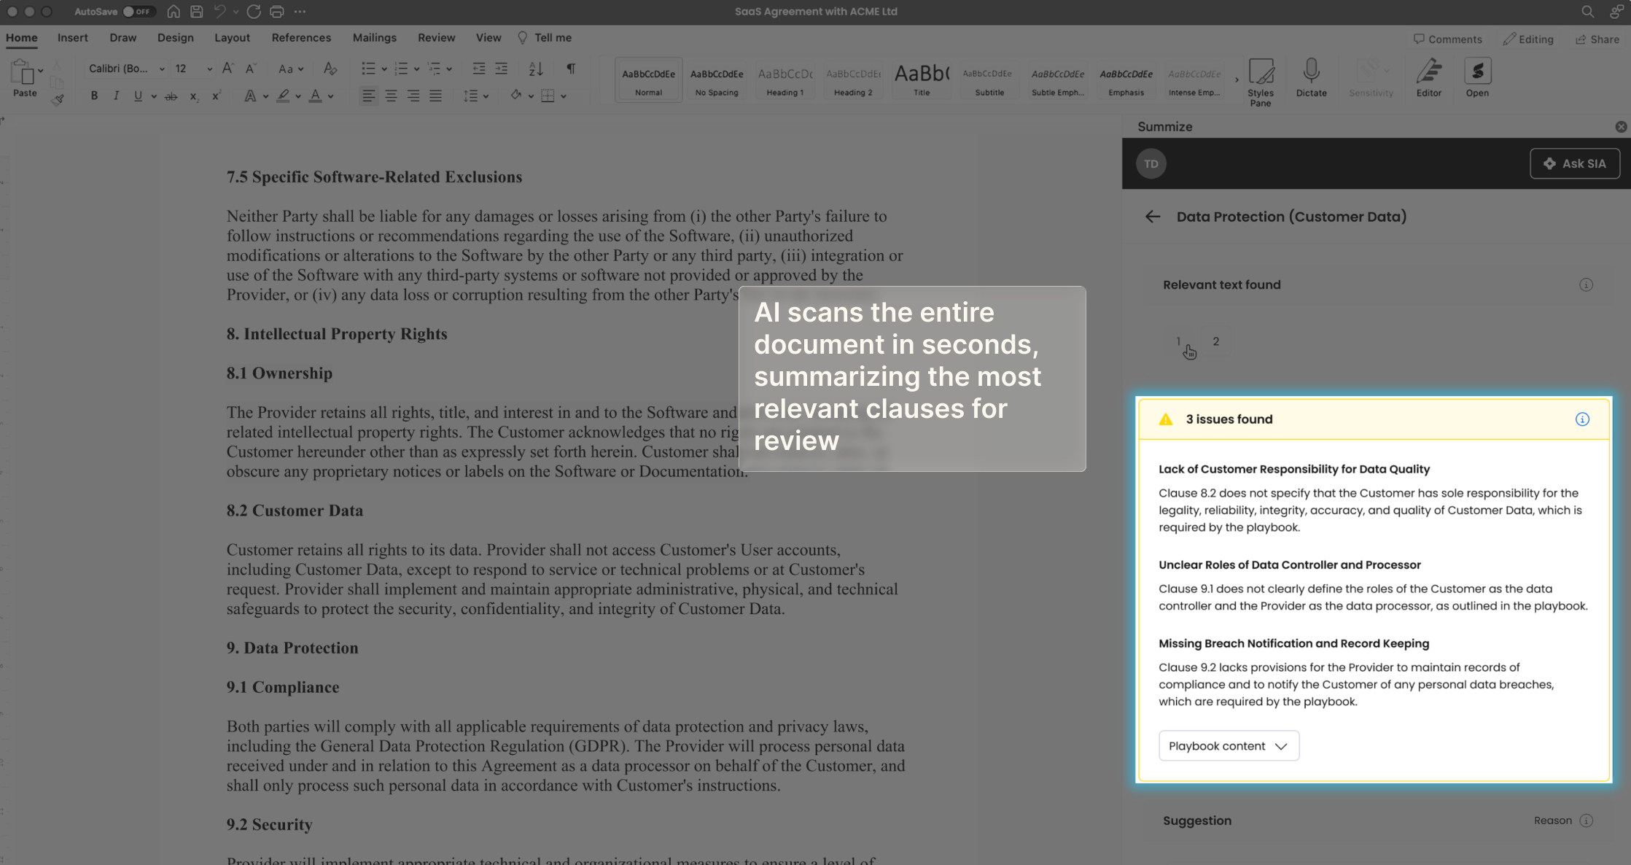
Task: Click the Increase Indent icon
Action: (502, 69)
